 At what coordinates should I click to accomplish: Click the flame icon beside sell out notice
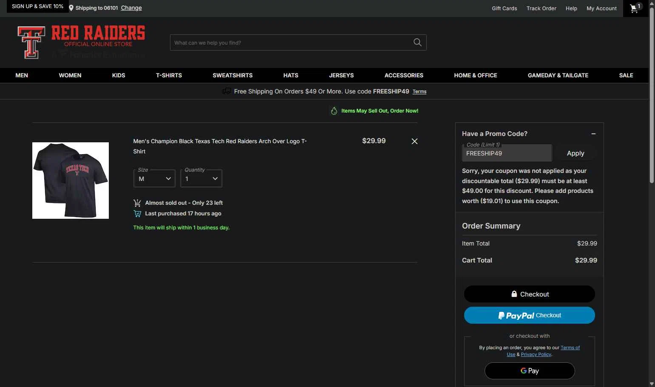pyautogui.click(x=334, y=111)
